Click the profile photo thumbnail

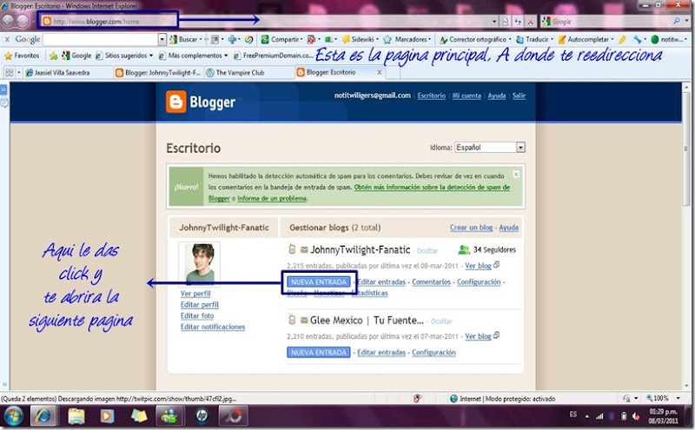199,264
